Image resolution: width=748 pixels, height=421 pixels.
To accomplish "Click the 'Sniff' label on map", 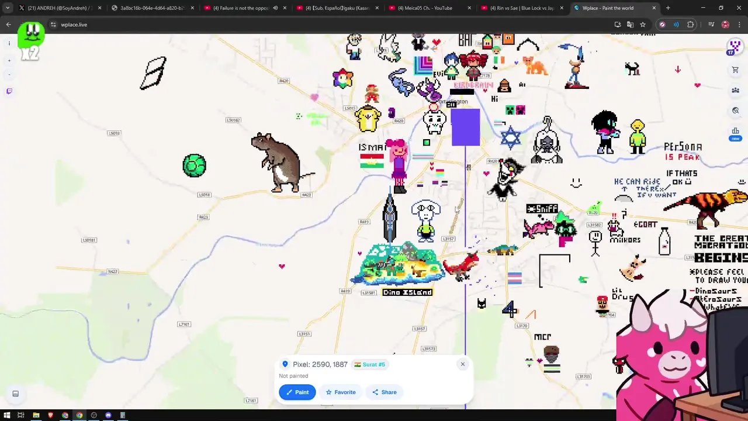I will click(542, 209).
